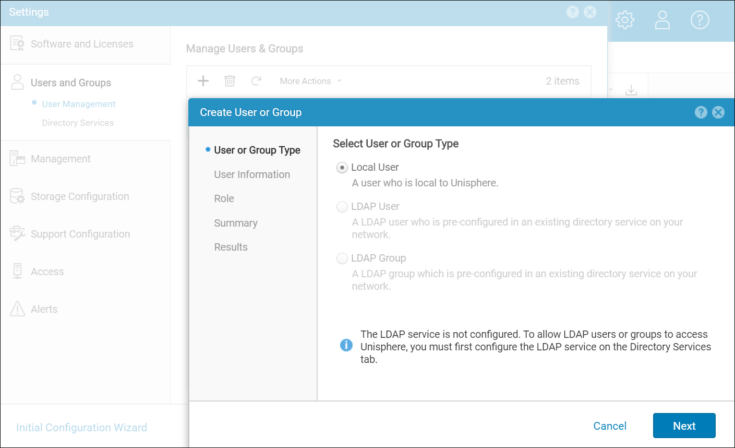
Task: Click the download arrow icon
Action: point(631,90)
